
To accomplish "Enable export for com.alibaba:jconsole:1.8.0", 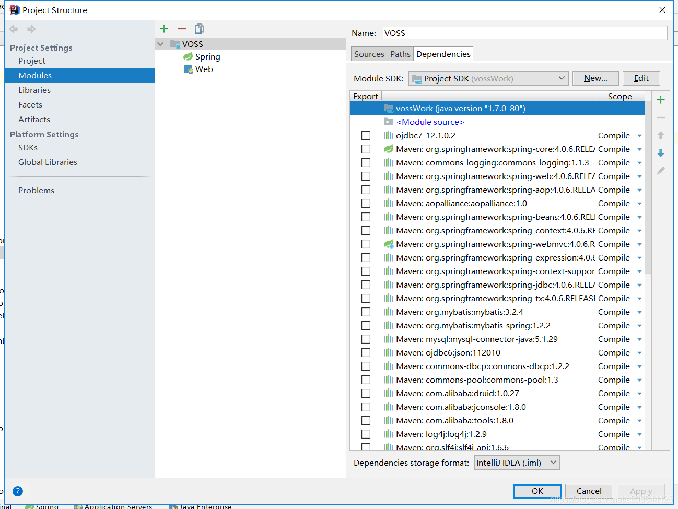I will pos(366,407).
